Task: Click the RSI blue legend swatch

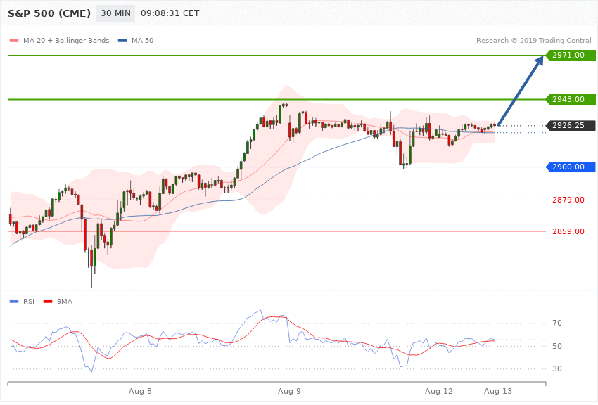Action: (14, 302)
